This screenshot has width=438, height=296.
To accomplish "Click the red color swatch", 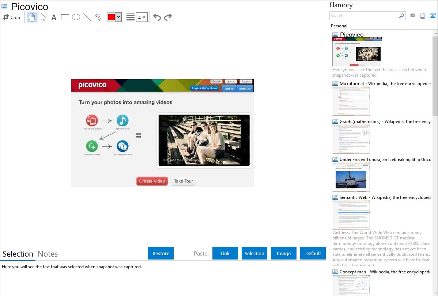I will [112, 17].
